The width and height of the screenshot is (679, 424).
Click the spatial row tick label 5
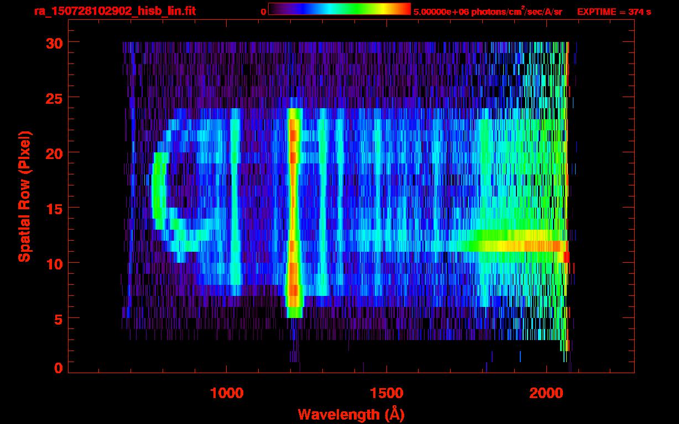coord(58,319)
